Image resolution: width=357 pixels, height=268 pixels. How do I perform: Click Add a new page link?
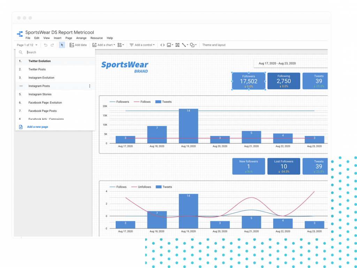[x=38, y=127]
